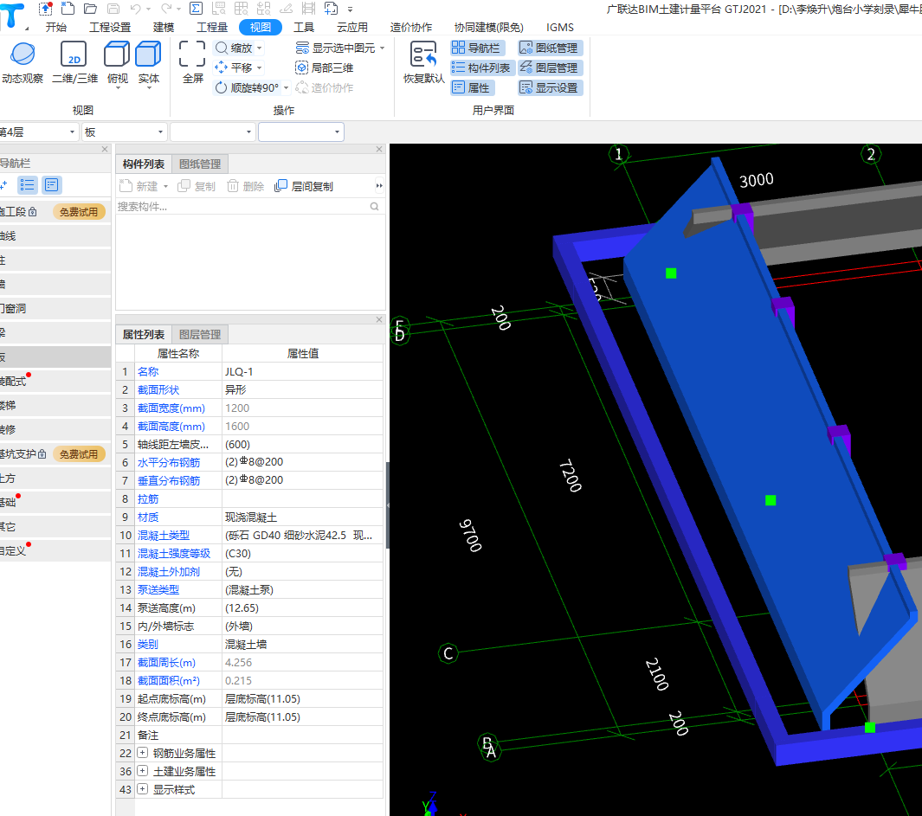Click 局部三维 partial 3D button

click(x=325, y=68)
